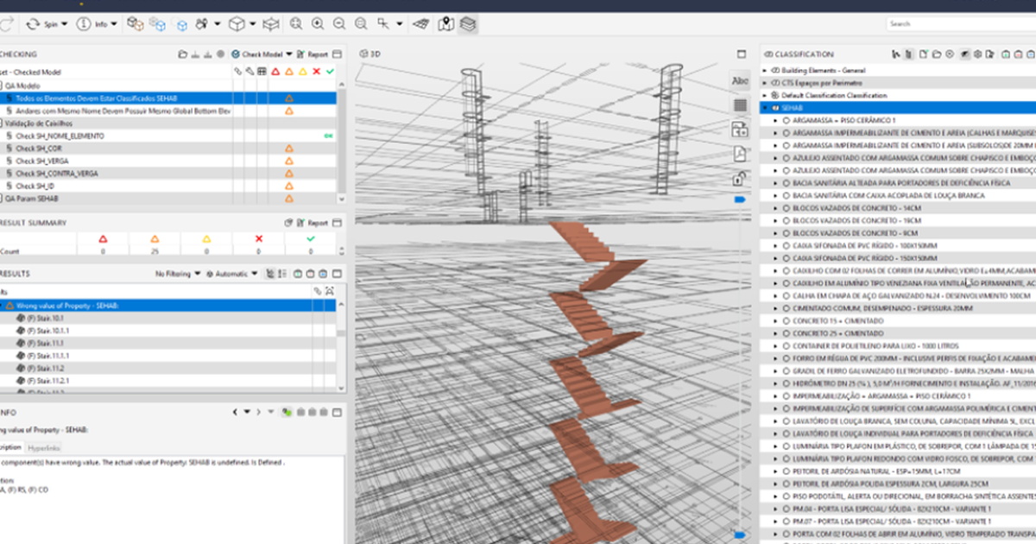Expand Building Elements - General classification

coord(763,70)
